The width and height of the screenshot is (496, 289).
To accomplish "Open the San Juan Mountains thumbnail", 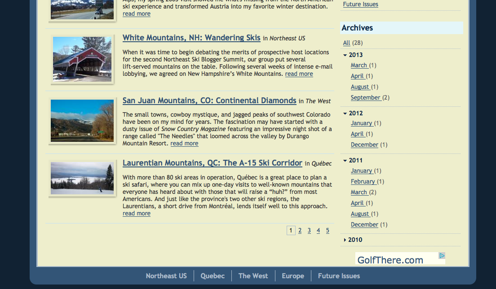I will coord(82,121).
